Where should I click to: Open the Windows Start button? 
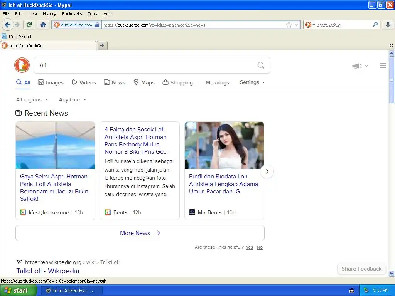point(19,291)
